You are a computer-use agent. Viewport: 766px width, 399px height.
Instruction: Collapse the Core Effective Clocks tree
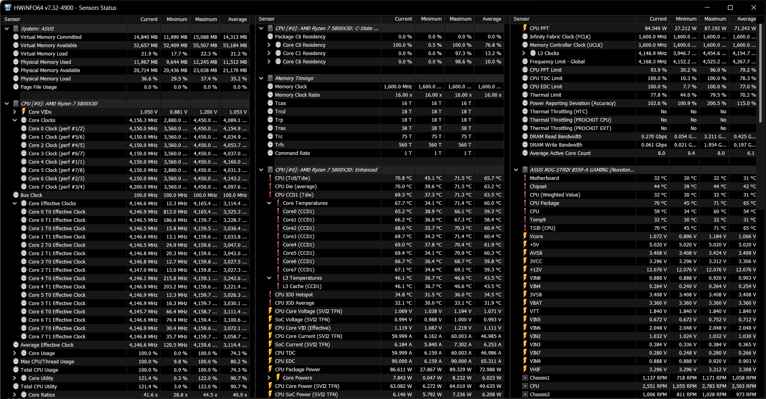click(15, 203)
